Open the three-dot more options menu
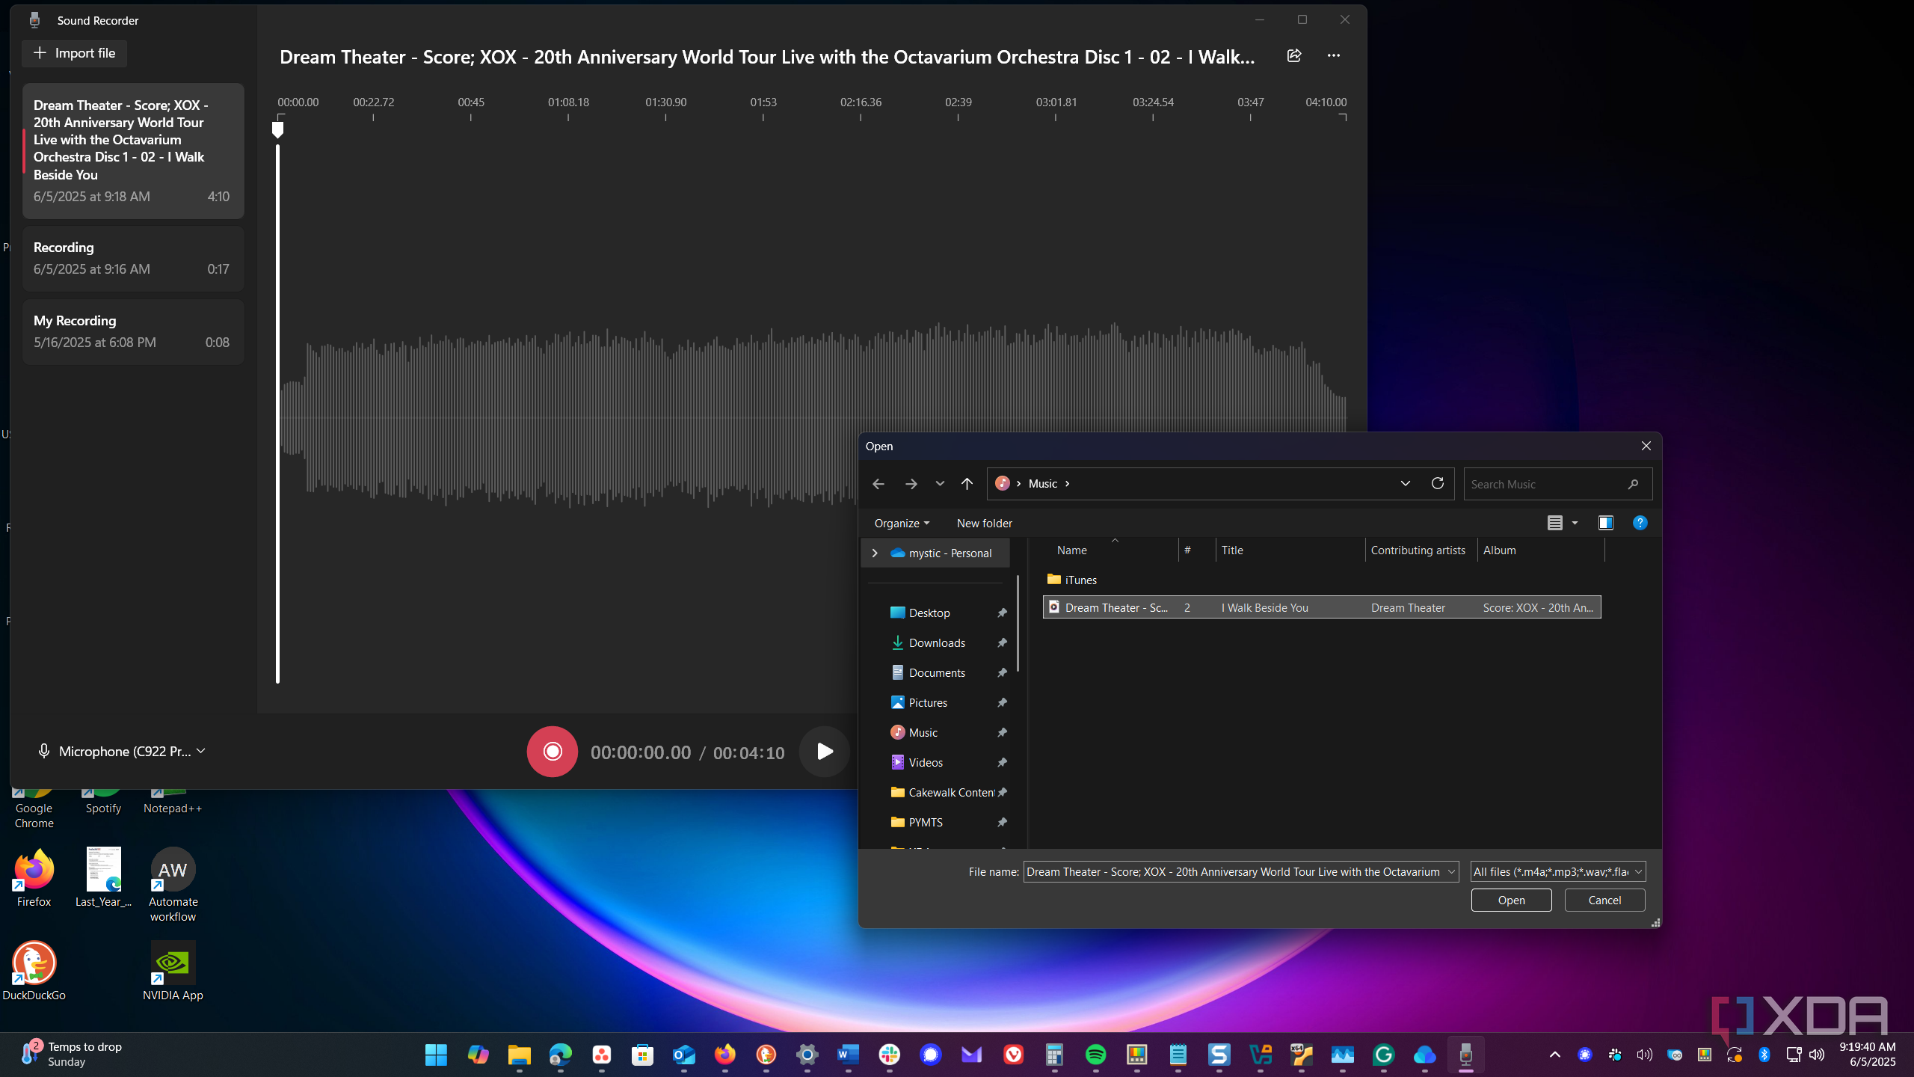 (x=1333, y=56)
